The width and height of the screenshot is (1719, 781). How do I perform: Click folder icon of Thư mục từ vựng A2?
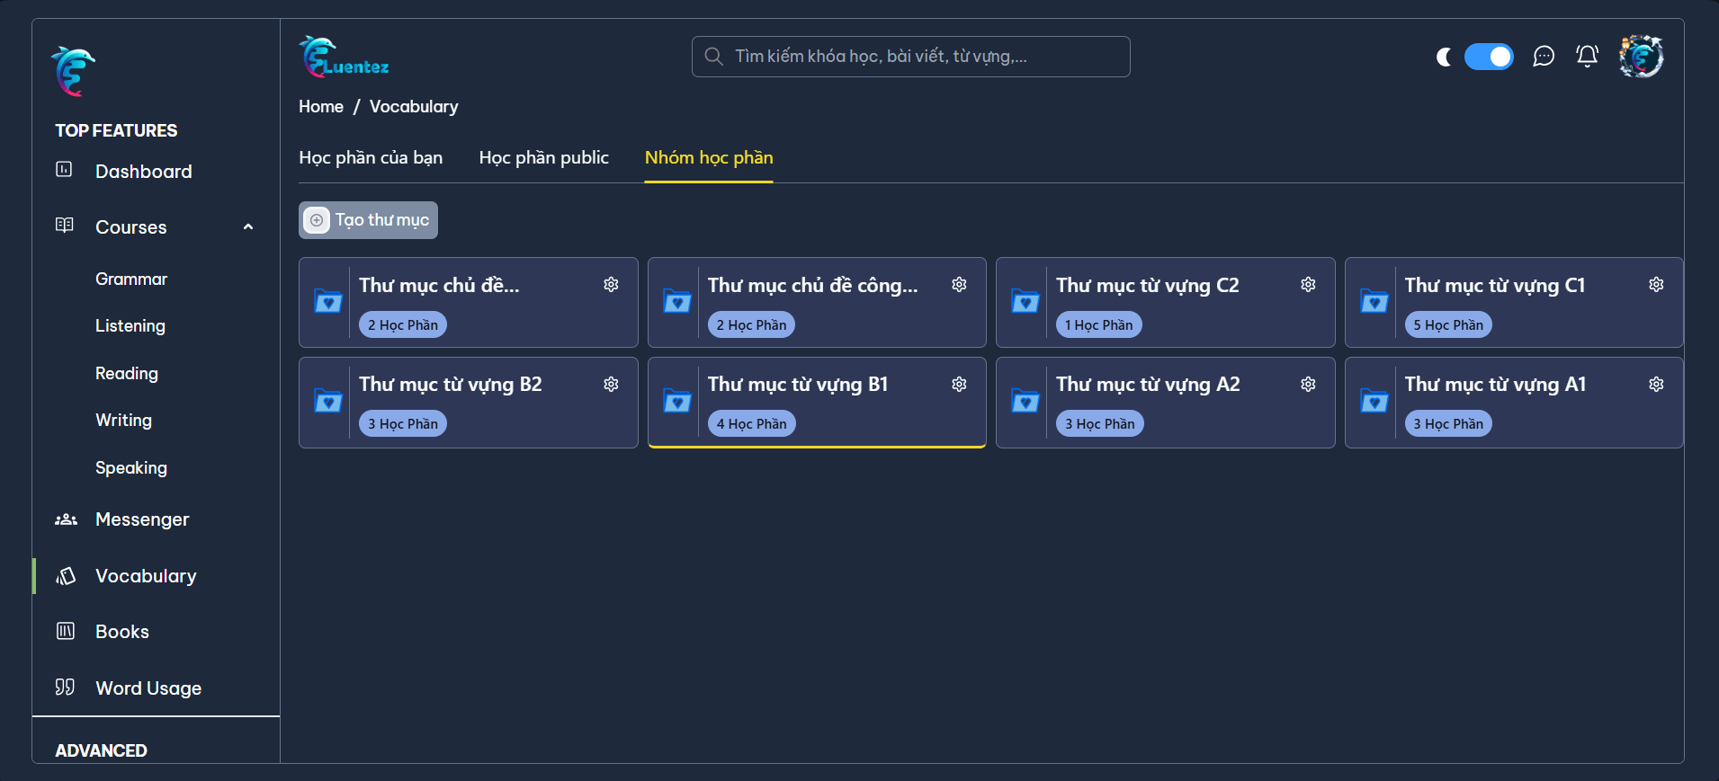1025,401
